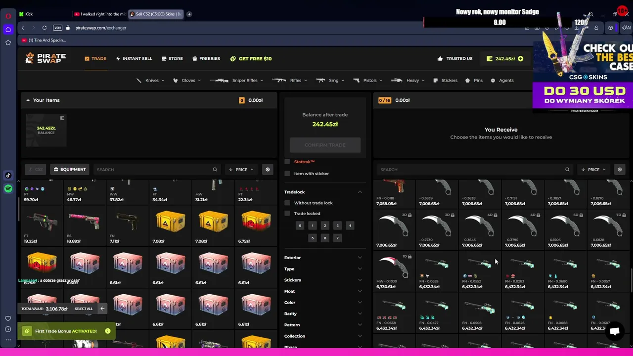The width and height of the screenshot is (633, 356).
Task: Open TikTok in the Opera sidebar
Action: coord(8,175)
